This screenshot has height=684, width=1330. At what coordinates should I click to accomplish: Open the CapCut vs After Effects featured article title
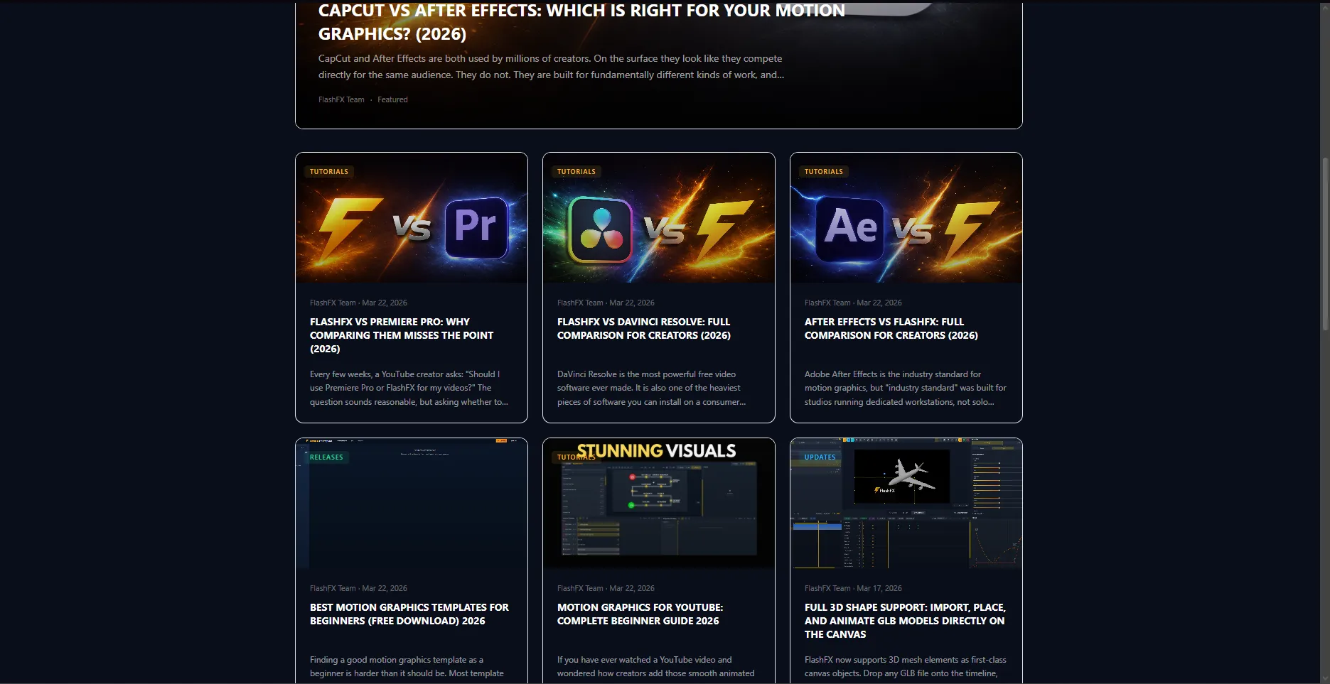(x=581, y=22)
